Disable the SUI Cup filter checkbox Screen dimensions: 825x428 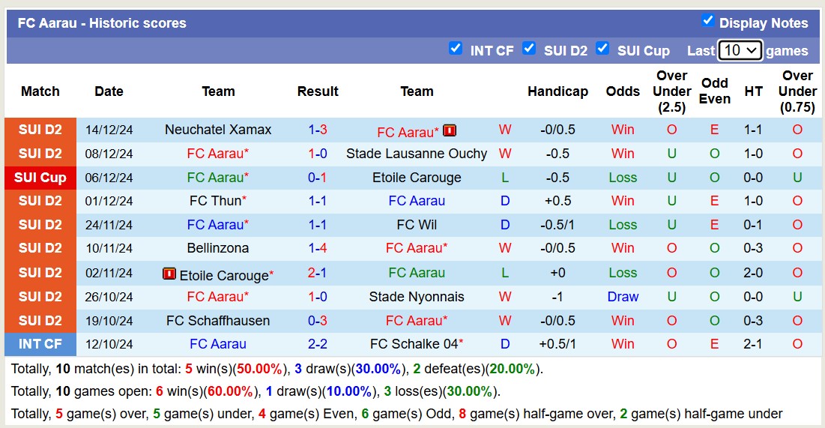tap(602, 49)
